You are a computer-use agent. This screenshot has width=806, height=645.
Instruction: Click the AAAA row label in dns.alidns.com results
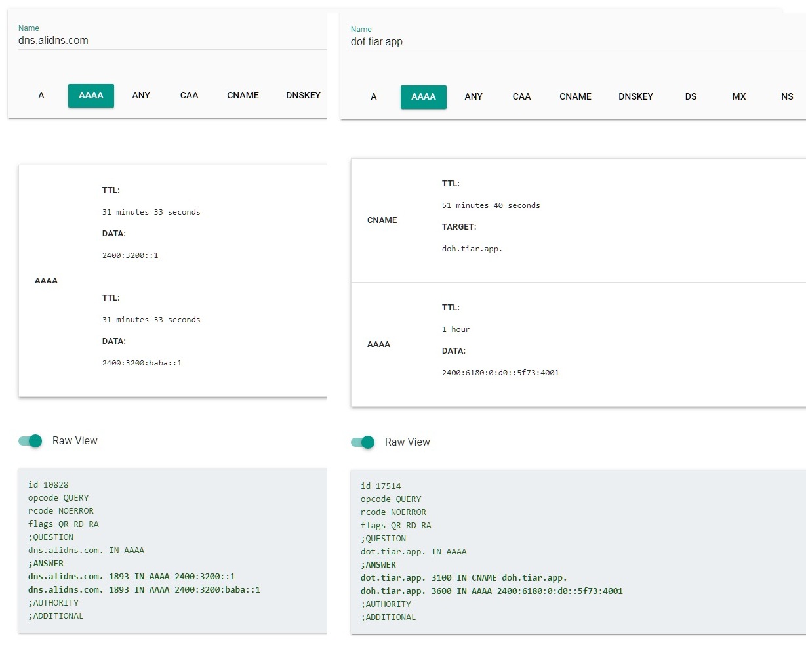click(x=46, y=281)
